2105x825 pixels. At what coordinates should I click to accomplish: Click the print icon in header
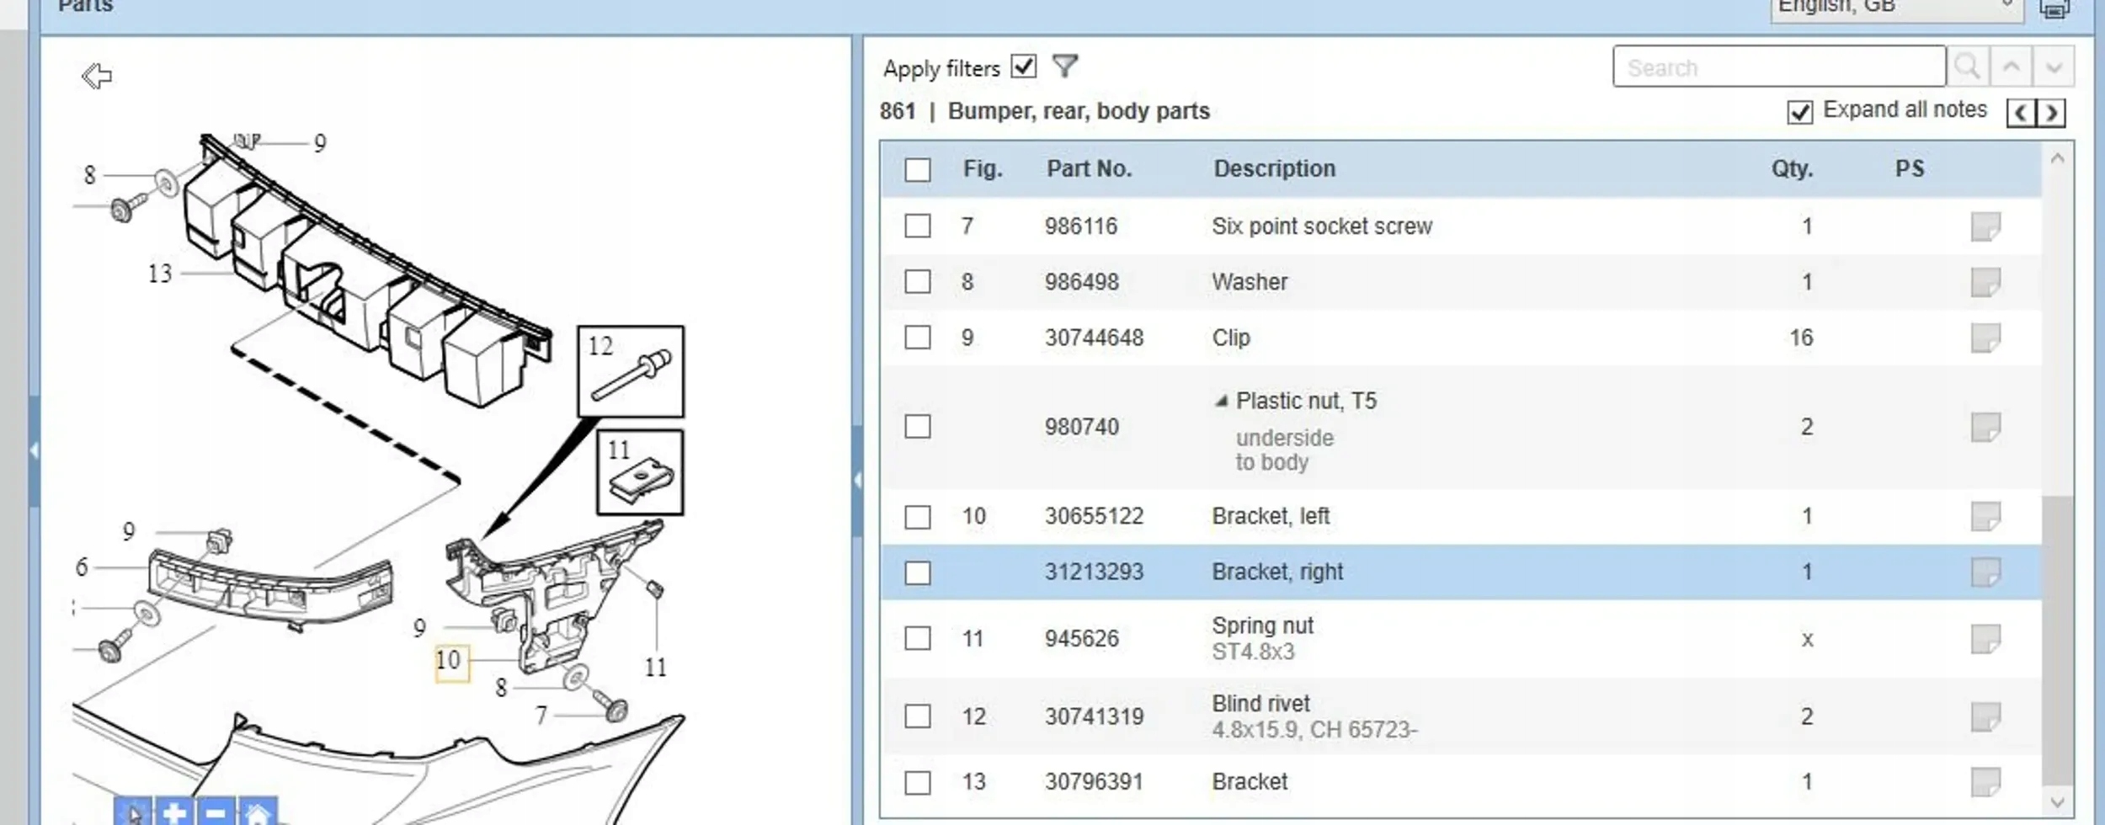click(2054, 8)
